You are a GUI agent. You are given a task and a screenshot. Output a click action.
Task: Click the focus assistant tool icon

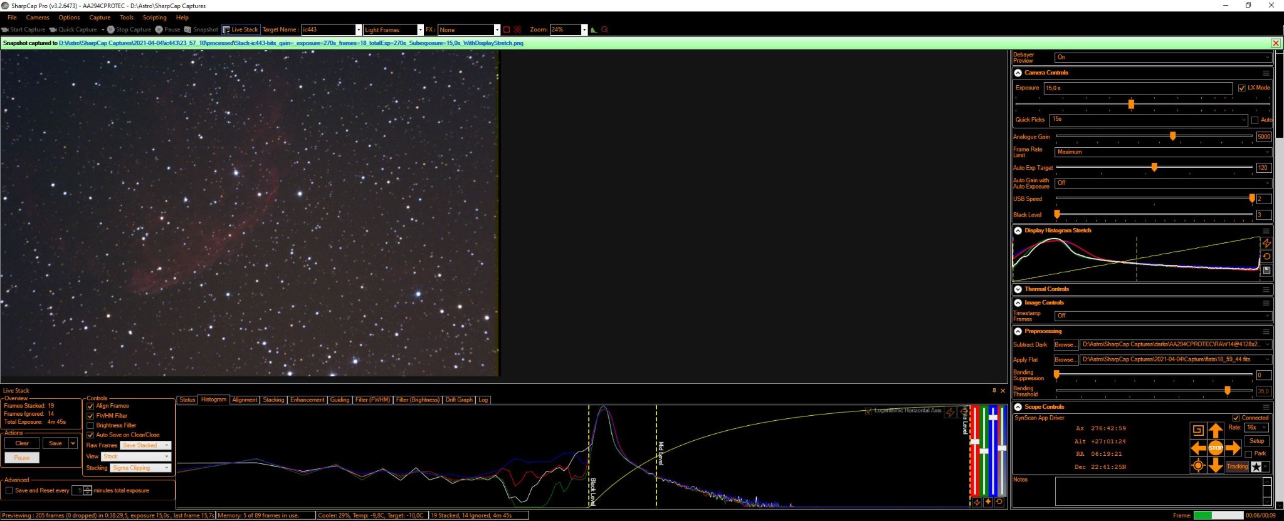pyautogui.click(x=604, y=29)
